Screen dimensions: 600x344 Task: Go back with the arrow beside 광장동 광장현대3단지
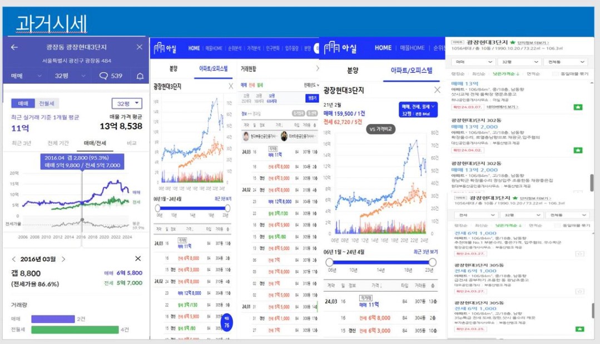[x=14, y=47]
